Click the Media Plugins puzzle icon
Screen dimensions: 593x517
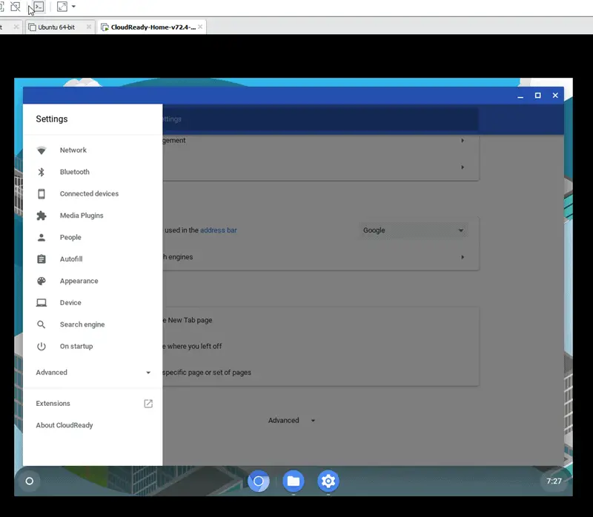42,216
